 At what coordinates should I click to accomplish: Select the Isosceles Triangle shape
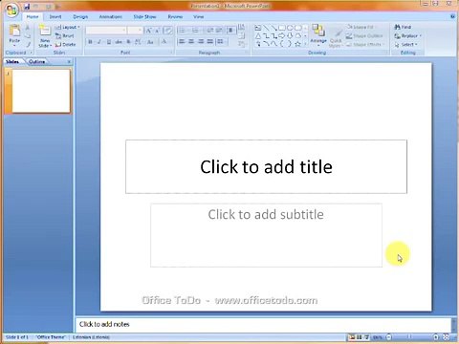point(258,36)
